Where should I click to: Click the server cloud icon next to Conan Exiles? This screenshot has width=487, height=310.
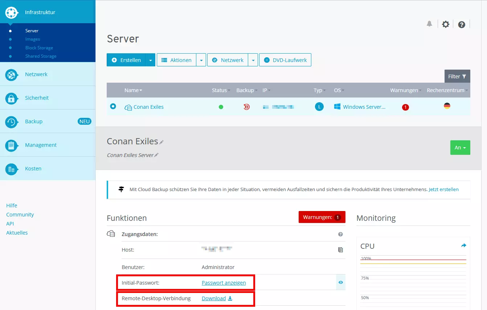coord(128,107)
